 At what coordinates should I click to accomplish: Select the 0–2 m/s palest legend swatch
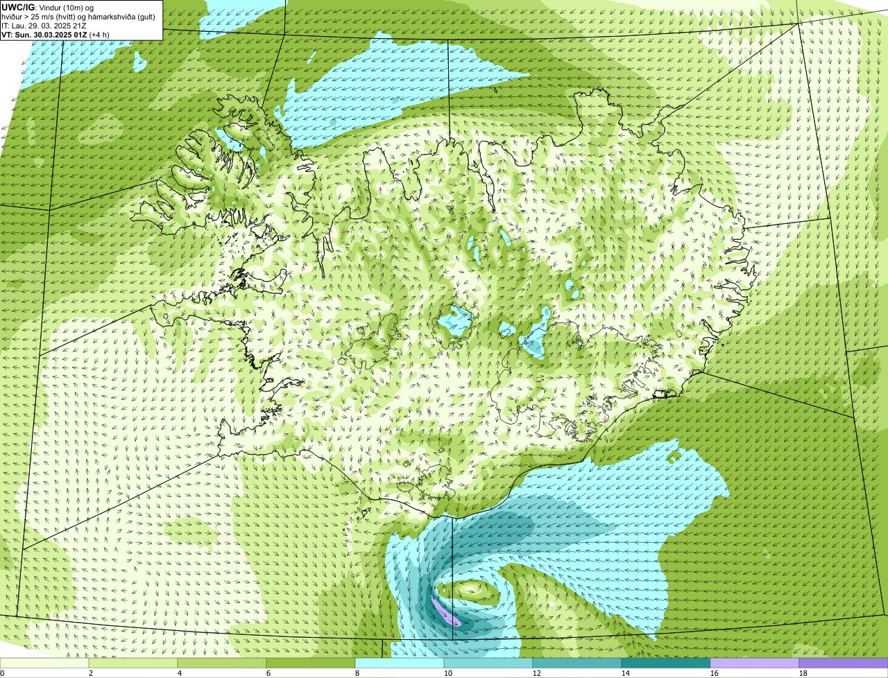click(x=44, y=663)
